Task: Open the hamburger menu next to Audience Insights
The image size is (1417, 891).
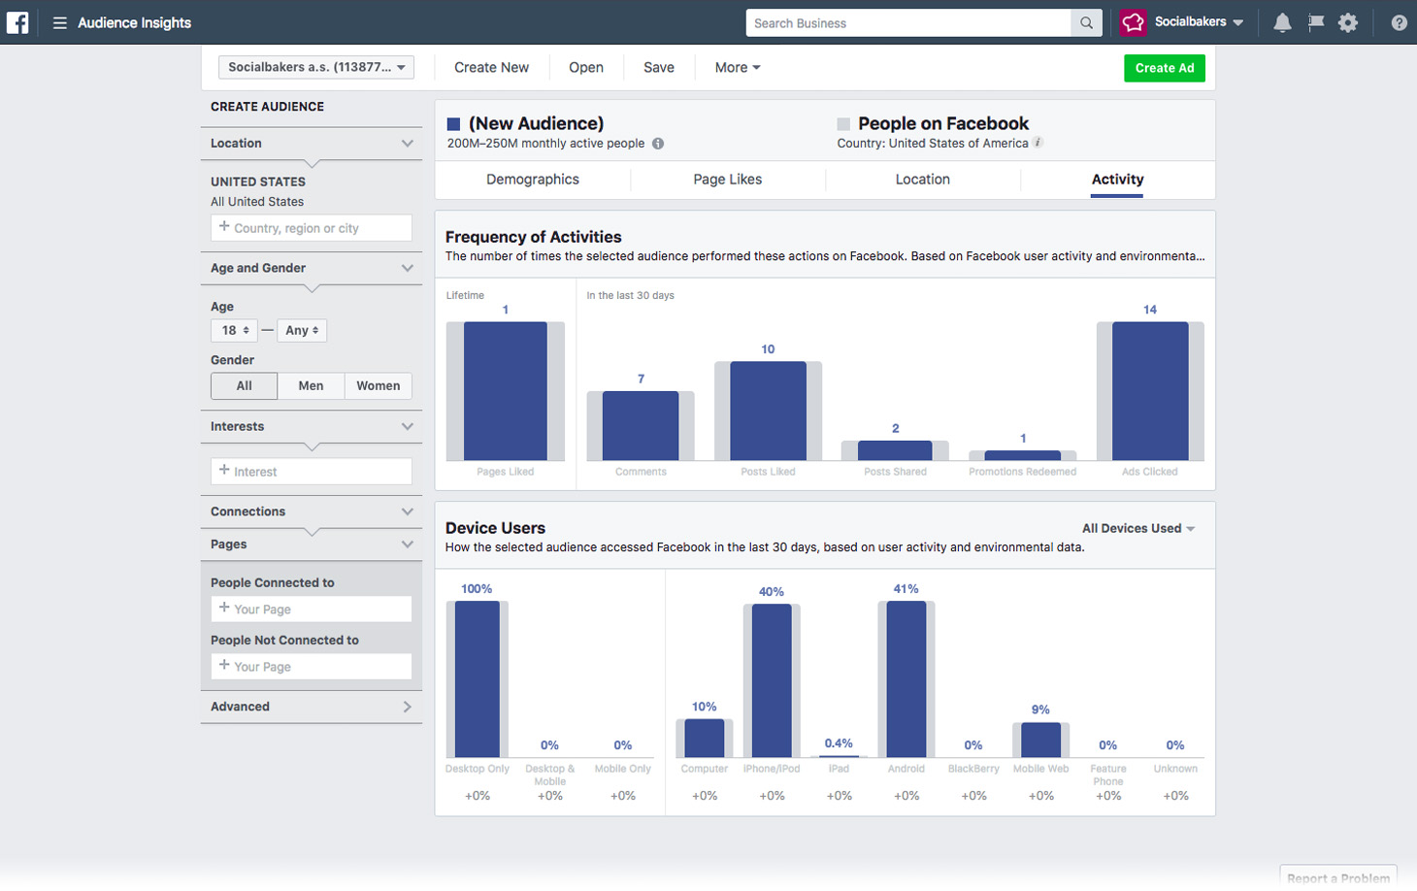Action: [x=59, y=23]
